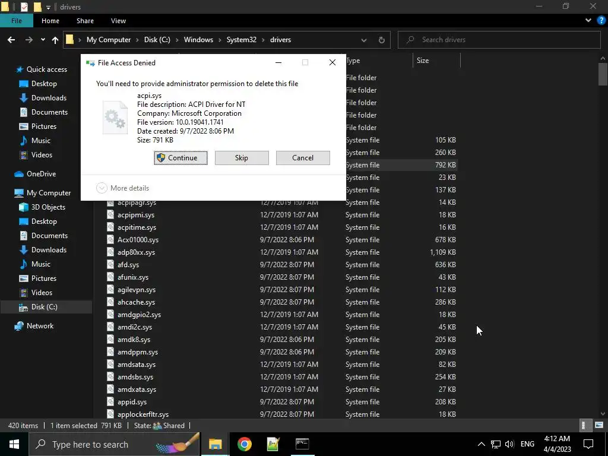This screenshot has width=608, height=456.
Task: Open the Windows Start button
Action: tap(14, 444)
